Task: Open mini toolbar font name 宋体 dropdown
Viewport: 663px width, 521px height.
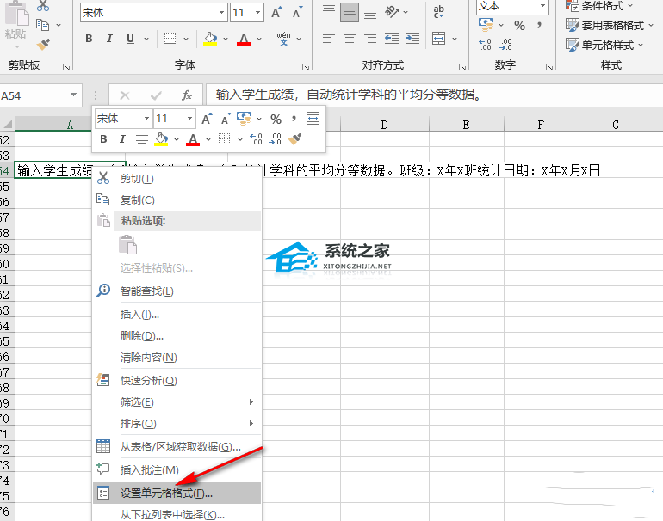Action: (146, 119)
